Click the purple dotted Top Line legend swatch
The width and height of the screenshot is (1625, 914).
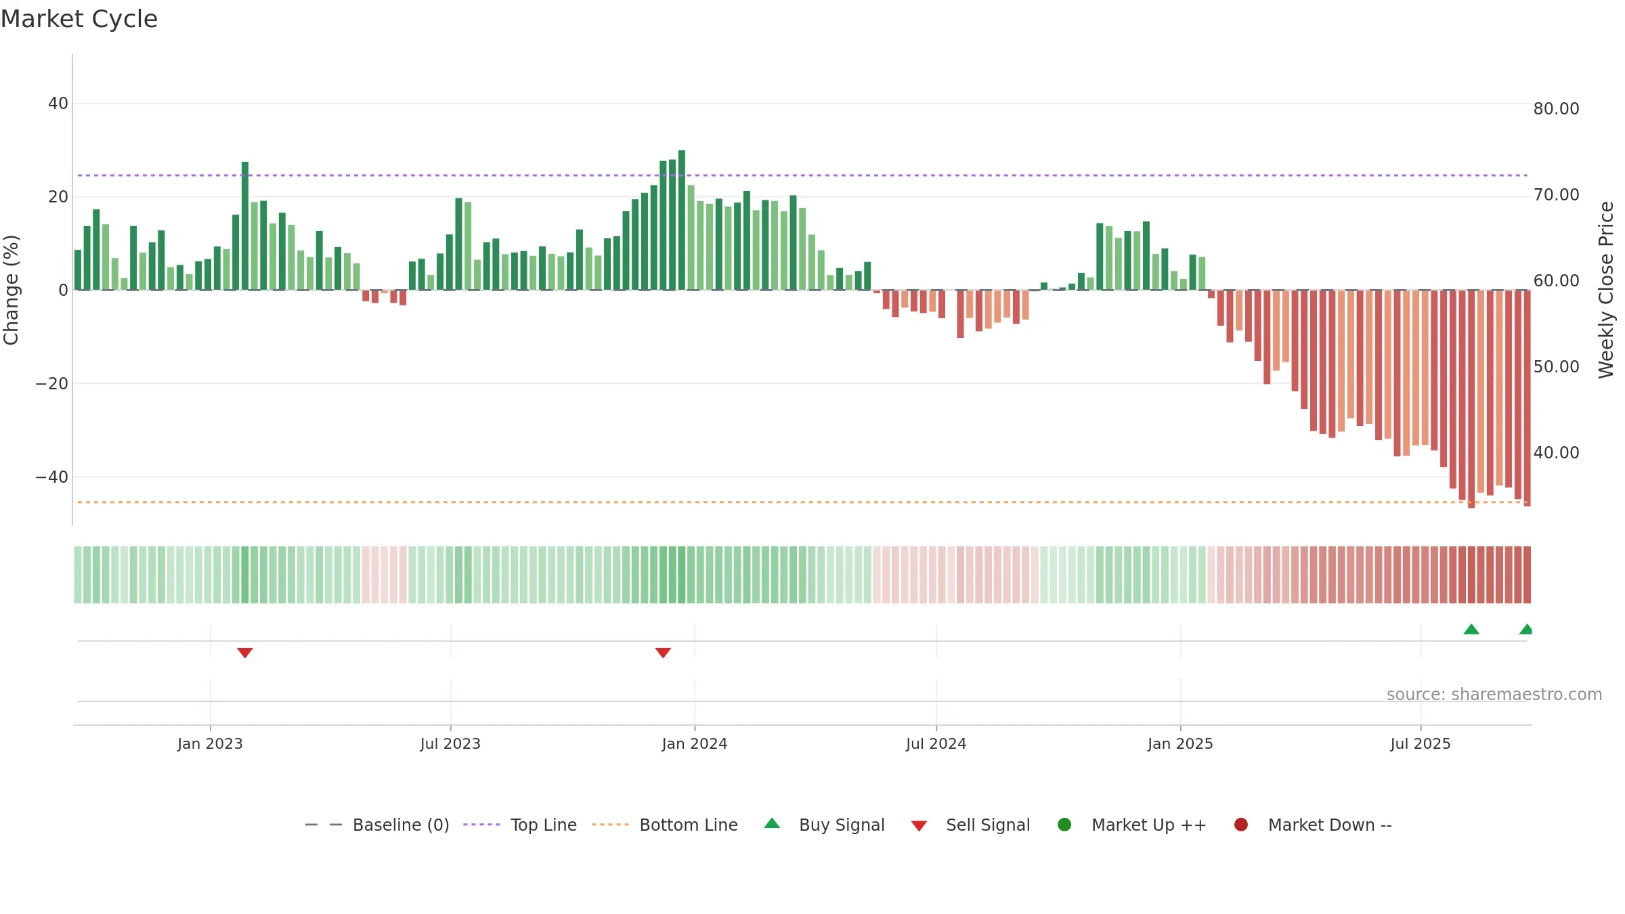click(x=481, y=825)
